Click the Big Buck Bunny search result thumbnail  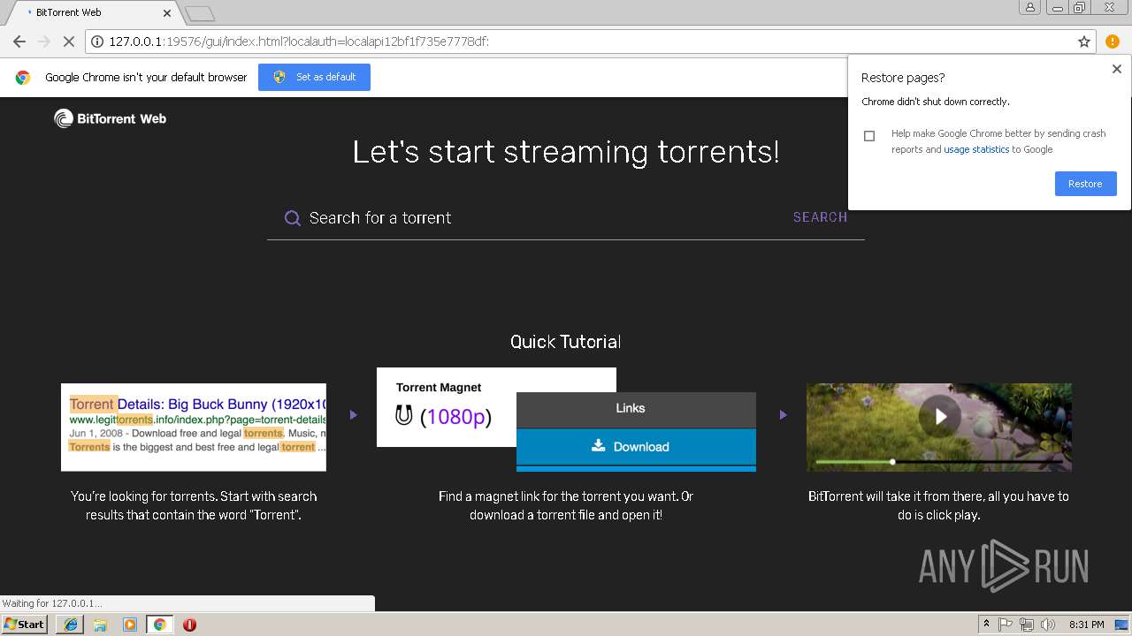coord(194,428)
